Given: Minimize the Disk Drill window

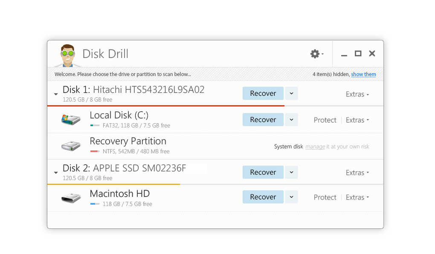Looking at the screenshot, I should pos(344,54).
